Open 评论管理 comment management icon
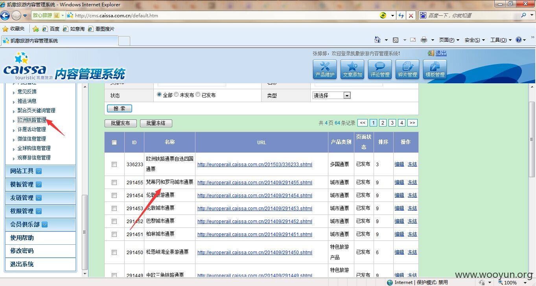This screenshot has width=536, height=286. click(x=380, y=69)
